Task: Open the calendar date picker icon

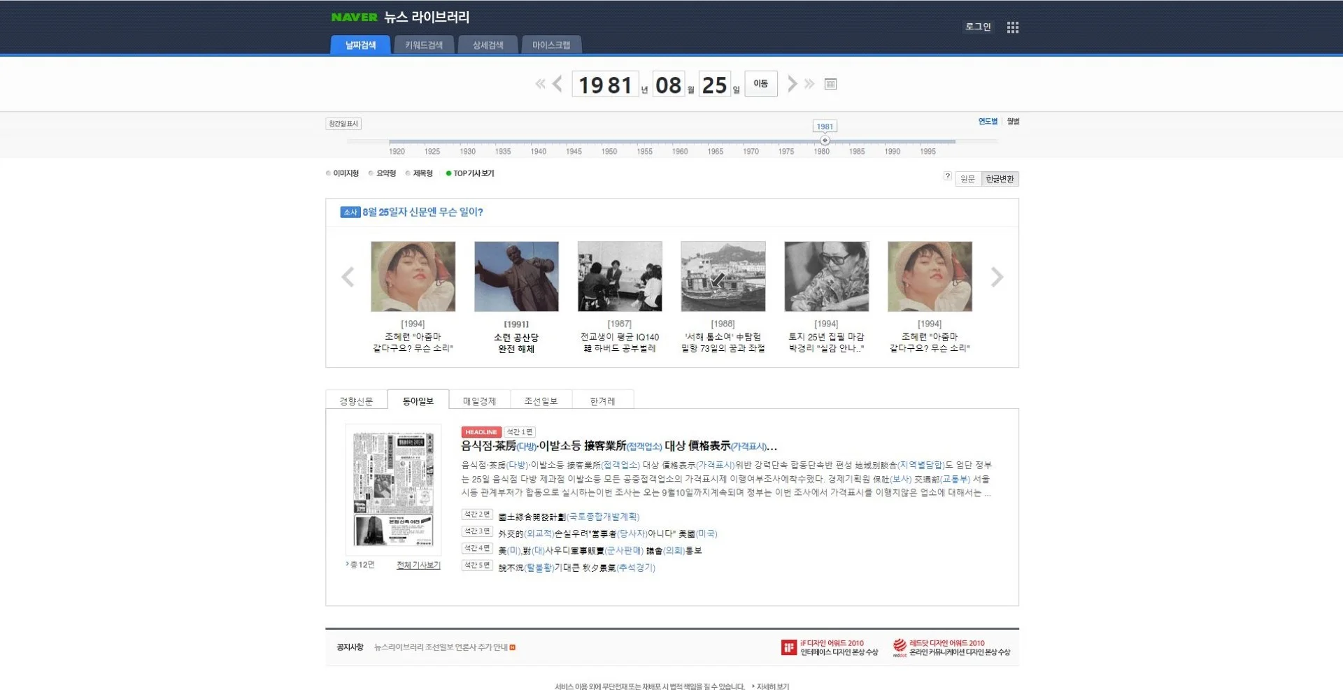Action: coord(830,84)
